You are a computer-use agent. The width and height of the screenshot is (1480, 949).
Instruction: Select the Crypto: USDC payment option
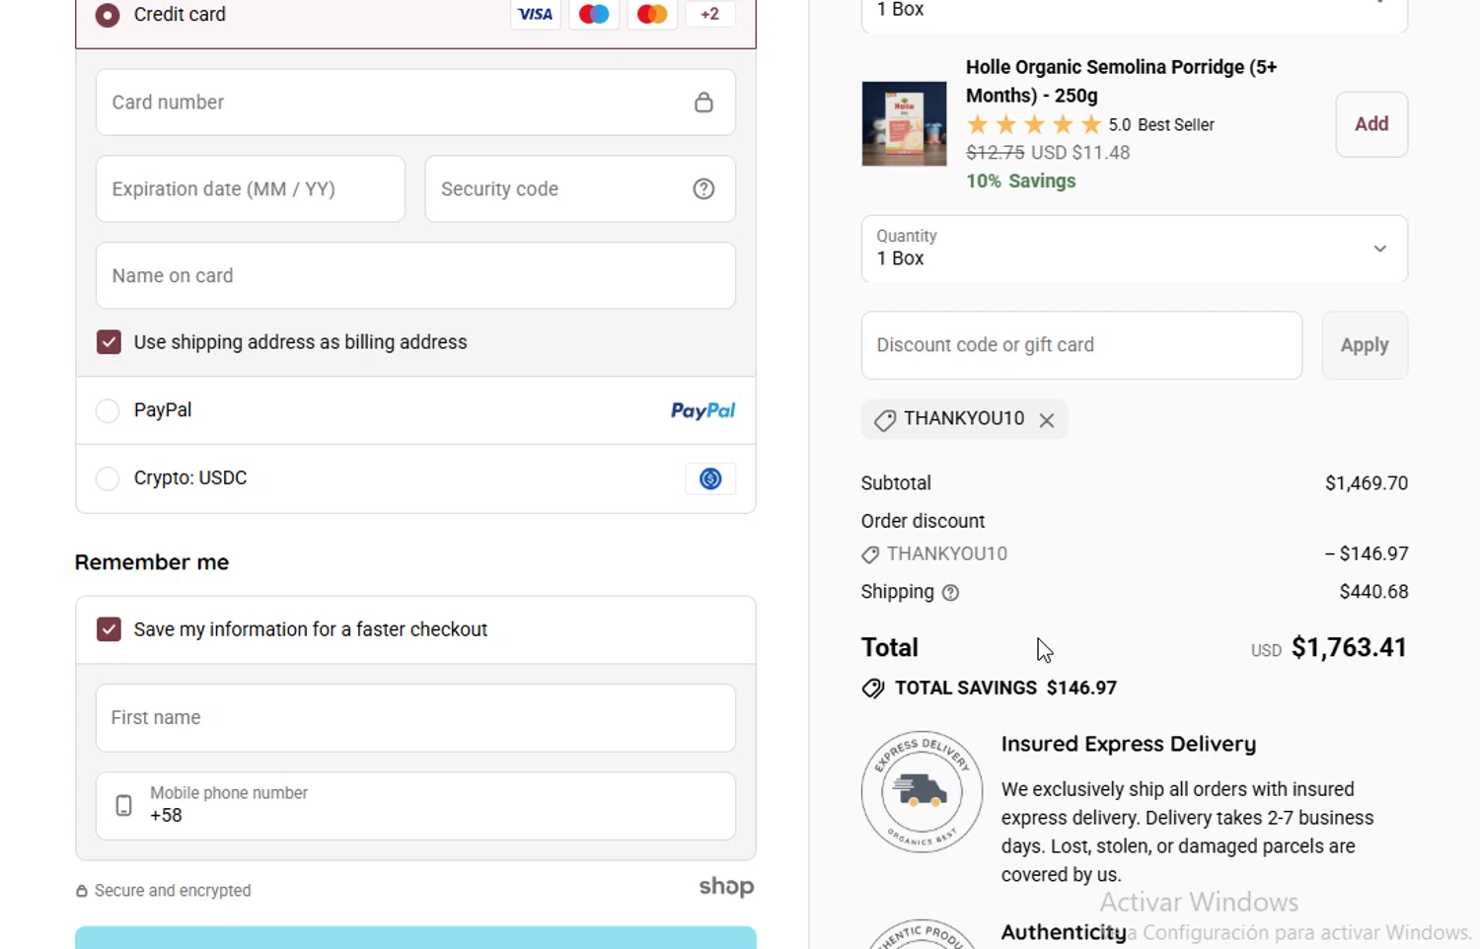tap(108, 478)
